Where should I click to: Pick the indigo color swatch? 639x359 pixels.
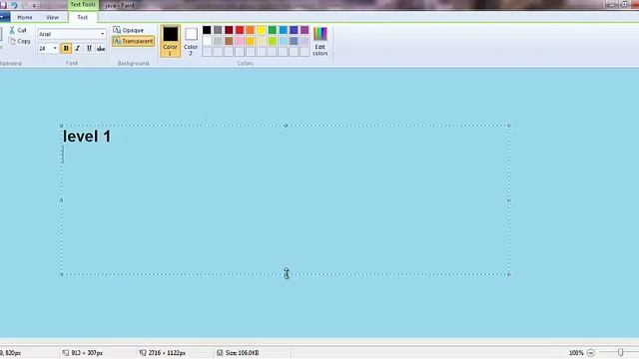pos(294,30)
